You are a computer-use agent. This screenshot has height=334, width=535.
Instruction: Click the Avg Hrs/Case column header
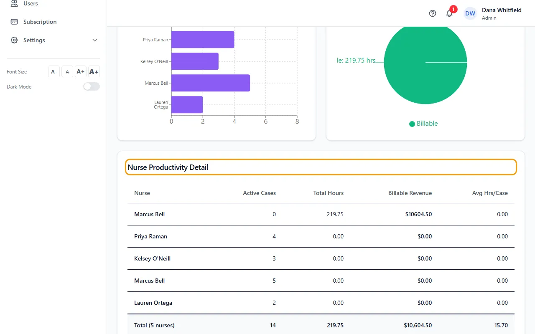point(490,193)
